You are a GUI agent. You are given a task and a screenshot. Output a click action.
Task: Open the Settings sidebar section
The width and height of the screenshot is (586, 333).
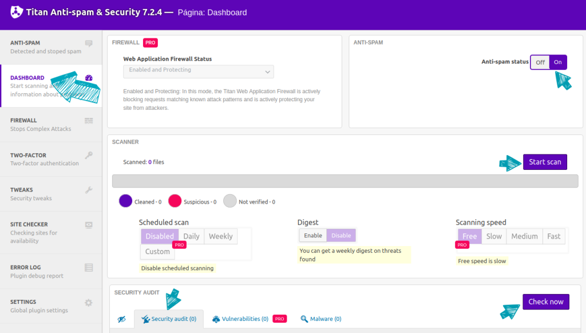click(51, 306)
